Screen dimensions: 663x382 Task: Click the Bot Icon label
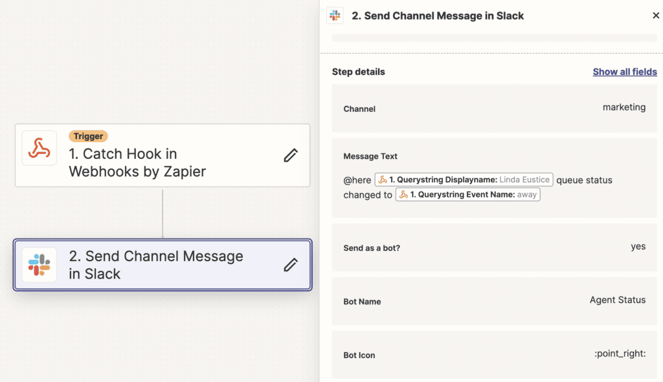pyautogui.click(x=359, y=355)
